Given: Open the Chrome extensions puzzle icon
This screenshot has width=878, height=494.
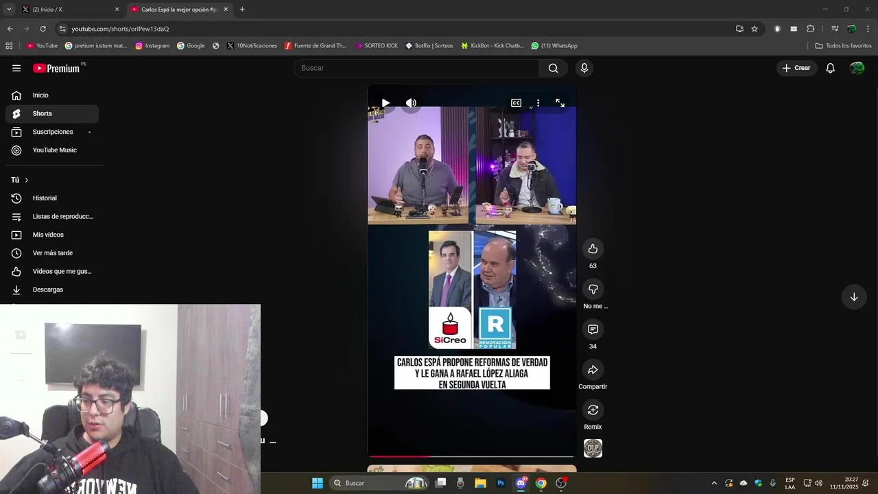Looking at the screenshot, I should pyautogui.click(x=810, y=29).
